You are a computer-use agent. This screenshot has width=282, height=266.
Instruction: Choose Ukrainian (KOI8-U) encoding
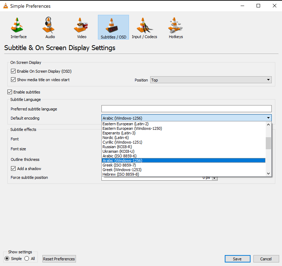click(x=183, y=151)
